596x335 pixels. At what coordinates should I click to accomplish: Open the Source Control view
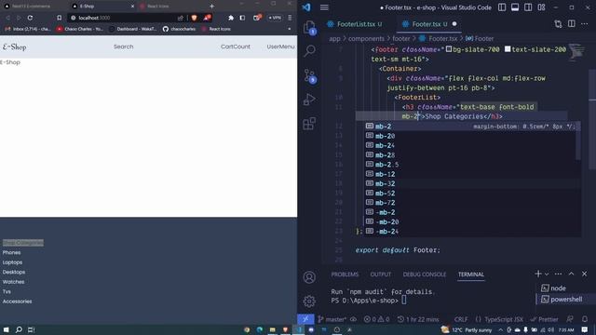coord(309,75)
